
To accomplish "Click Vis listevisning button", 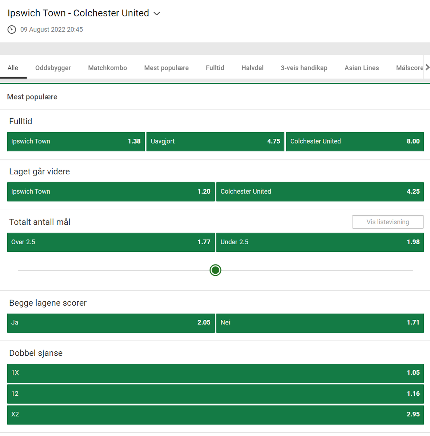I will [388, 222].
